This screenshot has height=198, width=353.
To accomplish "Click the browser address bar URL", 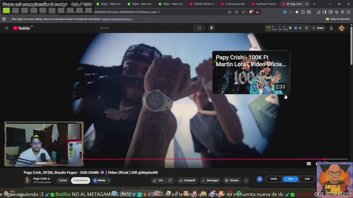I will tap(127, 12).
